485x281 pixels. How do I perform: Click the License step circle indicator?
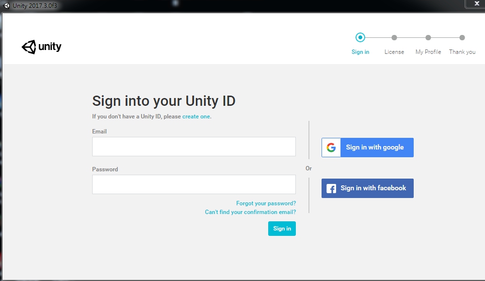tap(394, 37)
